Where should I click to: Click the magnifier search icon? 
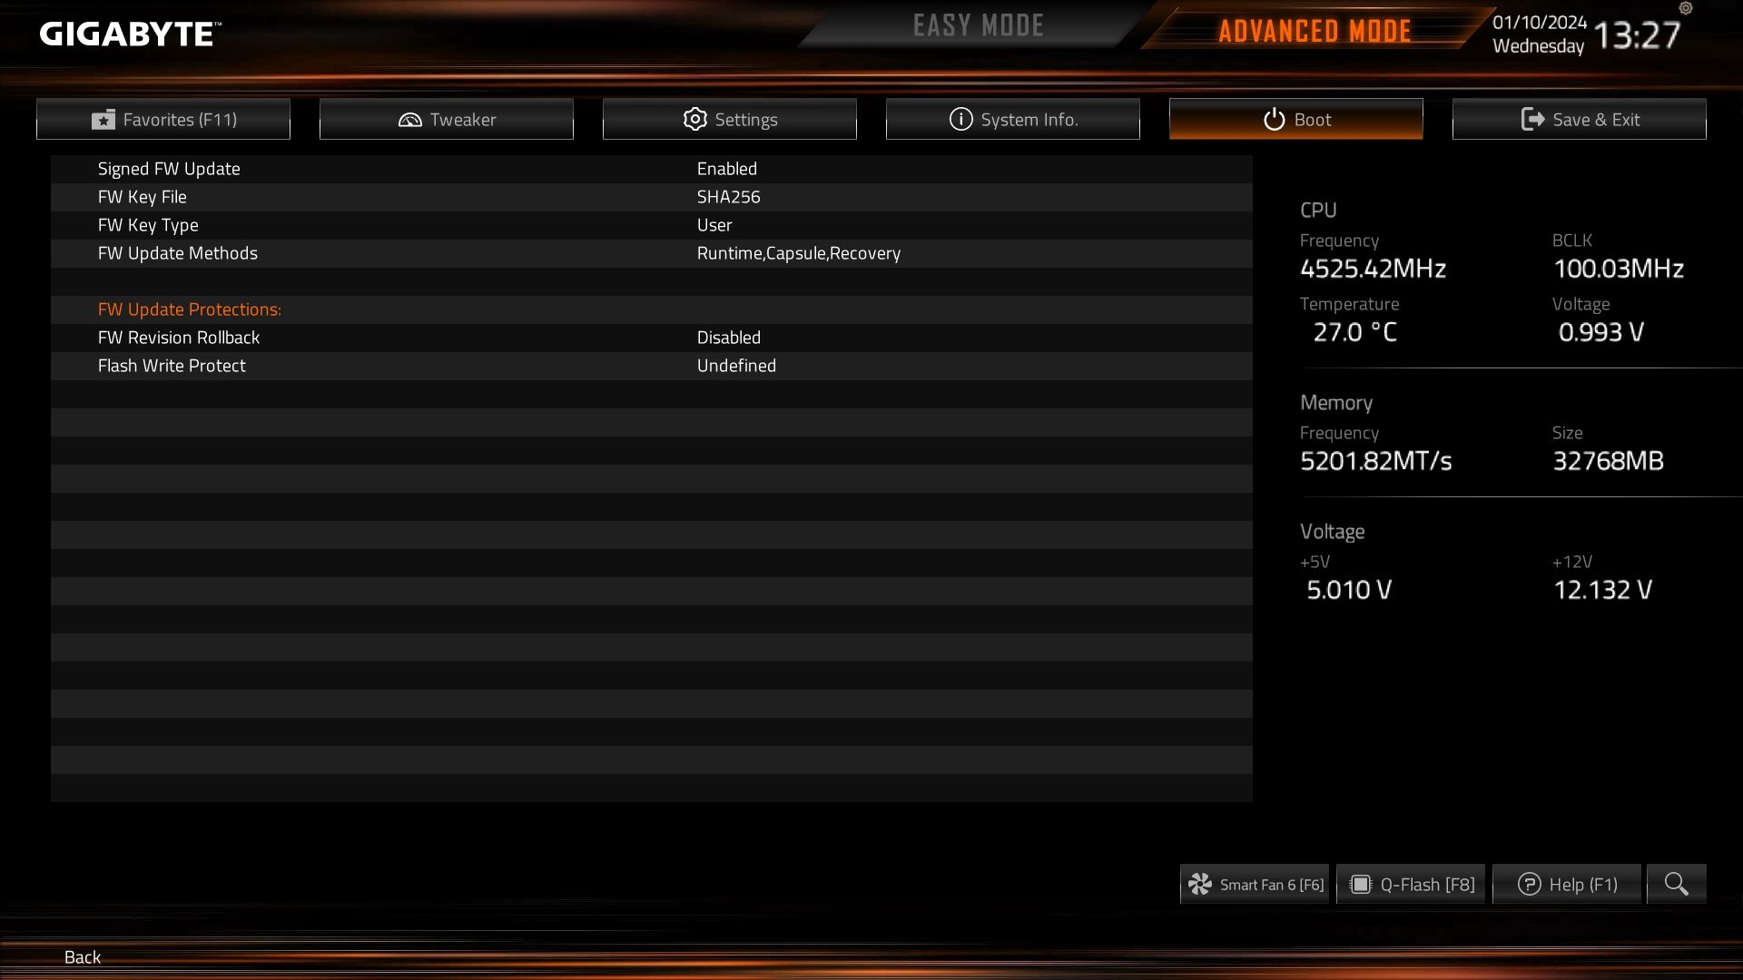[1676, 884]
